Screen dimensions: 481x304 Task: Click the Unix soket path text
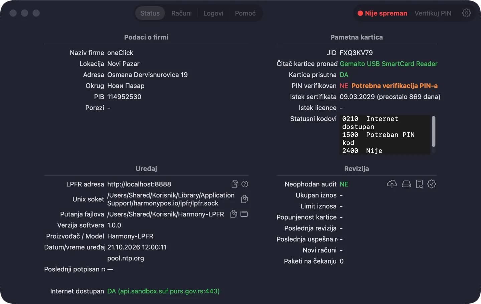pos(171,199)
